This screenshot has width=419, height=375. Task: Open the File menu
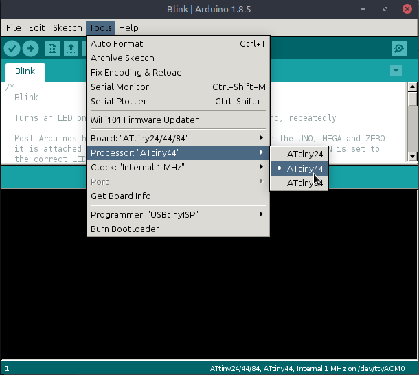pos(13,27)
